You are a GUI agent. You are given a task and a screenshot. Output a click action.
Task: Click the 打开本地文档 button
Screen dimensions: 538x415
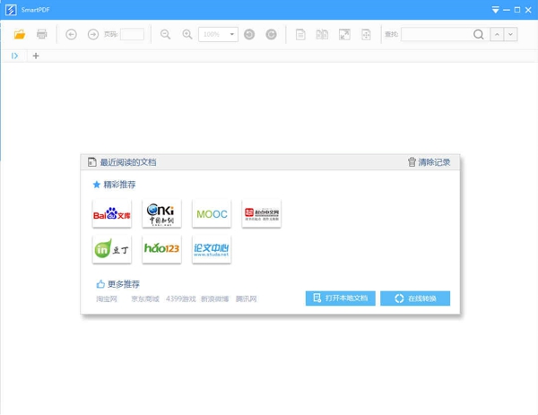[340, 298]
